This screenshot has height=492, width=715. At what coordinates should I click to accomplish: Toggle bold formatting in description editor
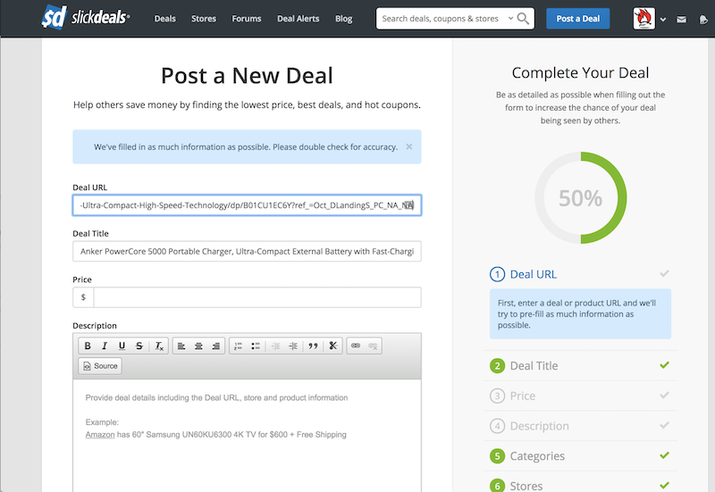point(88,346)
